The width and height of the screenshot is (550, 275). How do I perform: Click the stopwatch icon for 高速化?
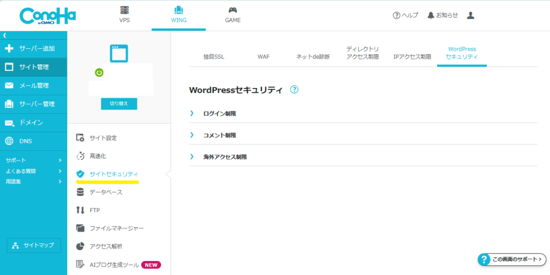click(81, 156)
